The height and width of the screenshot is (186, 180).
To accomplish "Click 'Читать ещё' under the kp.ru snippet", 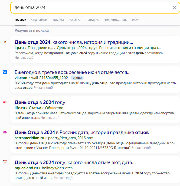I will tap(24, 57).
